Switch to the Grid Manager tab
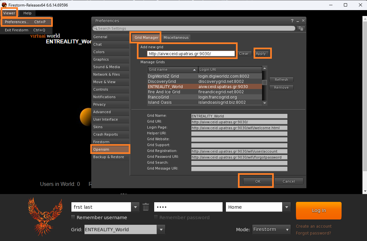 click(x=147, y=38)
